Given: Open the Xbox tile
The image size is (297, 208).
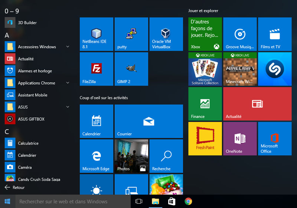Looking at the screenshot, I should [x=205, y=34].
